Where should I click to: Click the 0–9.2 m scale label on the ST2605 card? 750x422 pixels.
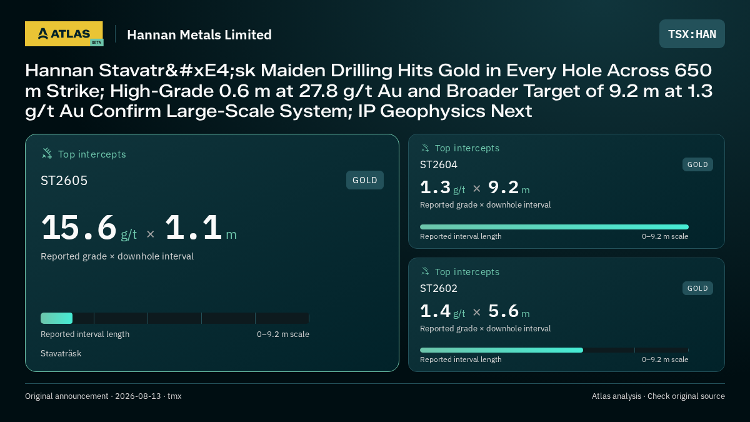point(283,334)
